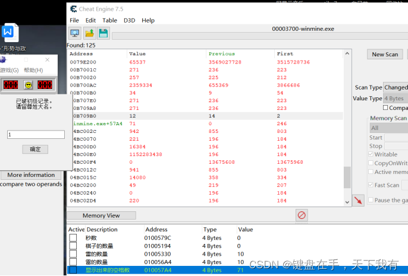Click the Memory View button
Image resolution: width=408 pixels, height=276 pixels.
101,215
